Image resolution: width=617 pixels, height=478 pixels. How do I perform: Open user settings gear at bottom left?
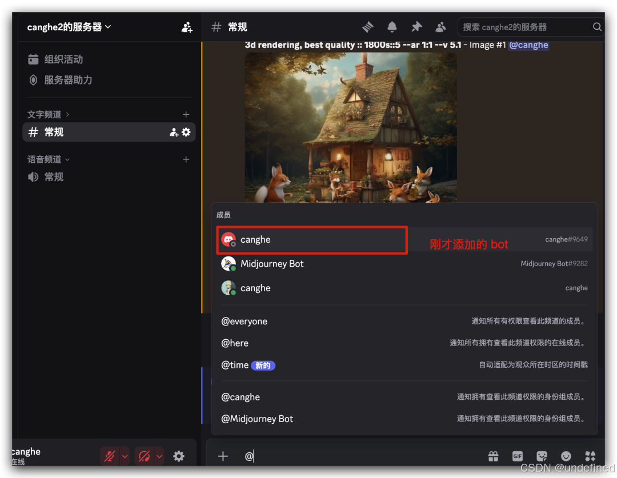[178, 456]
